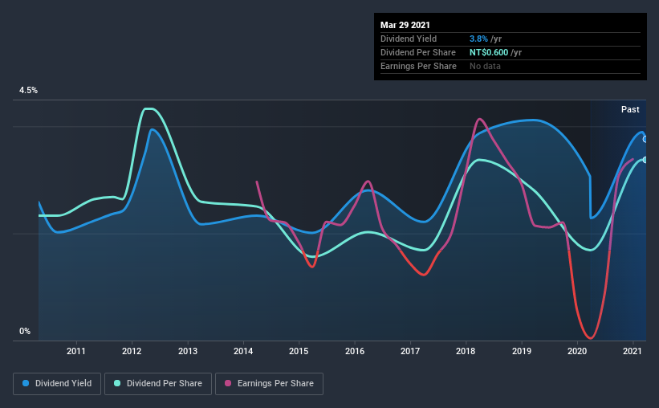Click the No data earnings value
Viewport: 659px width, 408px height.
485,66
